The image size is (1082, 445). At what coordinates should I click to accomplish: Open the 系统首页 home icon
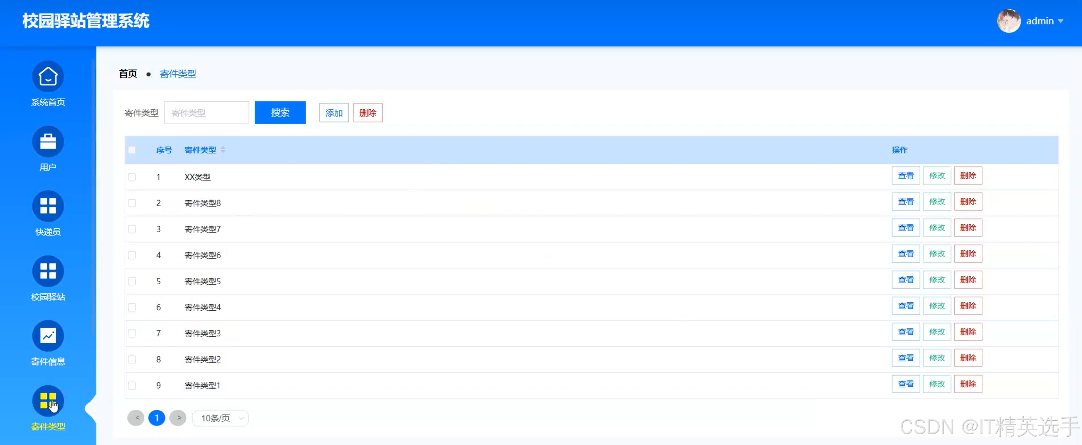click(x=48, y=76)
